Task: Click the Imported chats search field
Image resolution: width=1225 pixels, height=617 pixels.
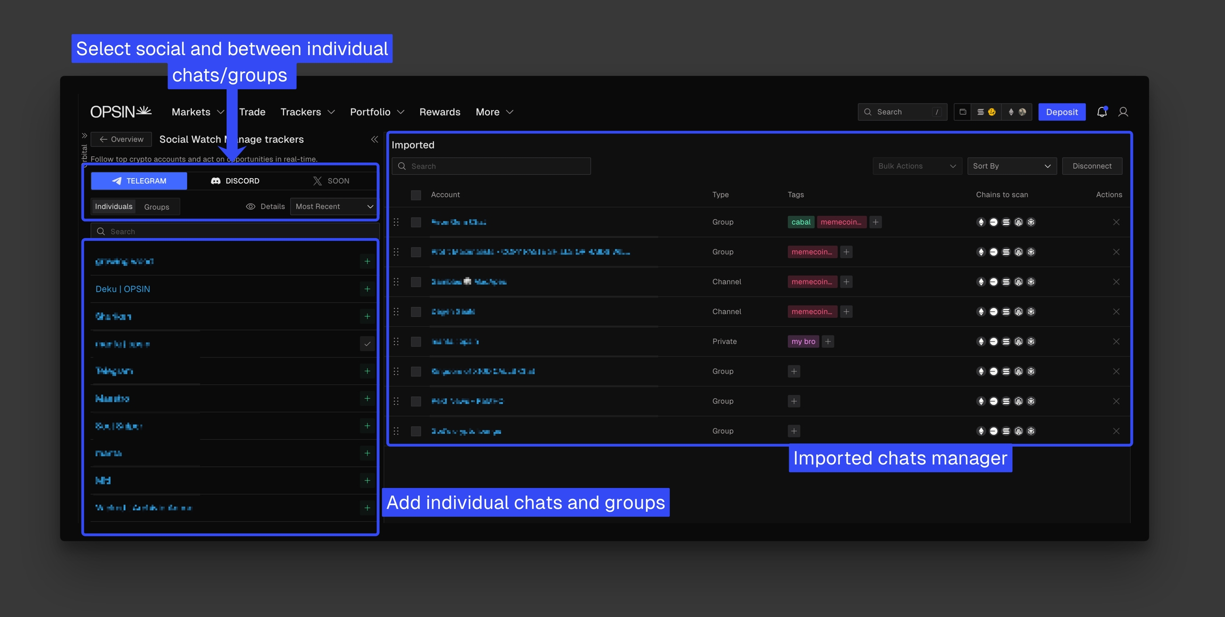Action: pyautogui.click(x=491, y=166)
